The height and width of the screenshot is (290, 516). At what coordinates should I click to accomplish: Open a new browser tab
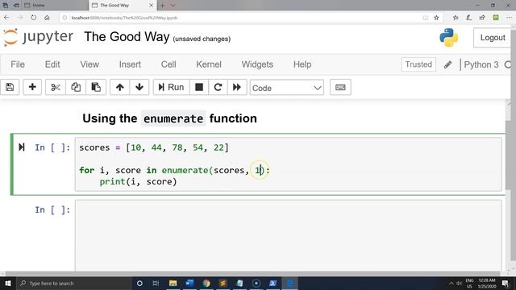(162, 6)
